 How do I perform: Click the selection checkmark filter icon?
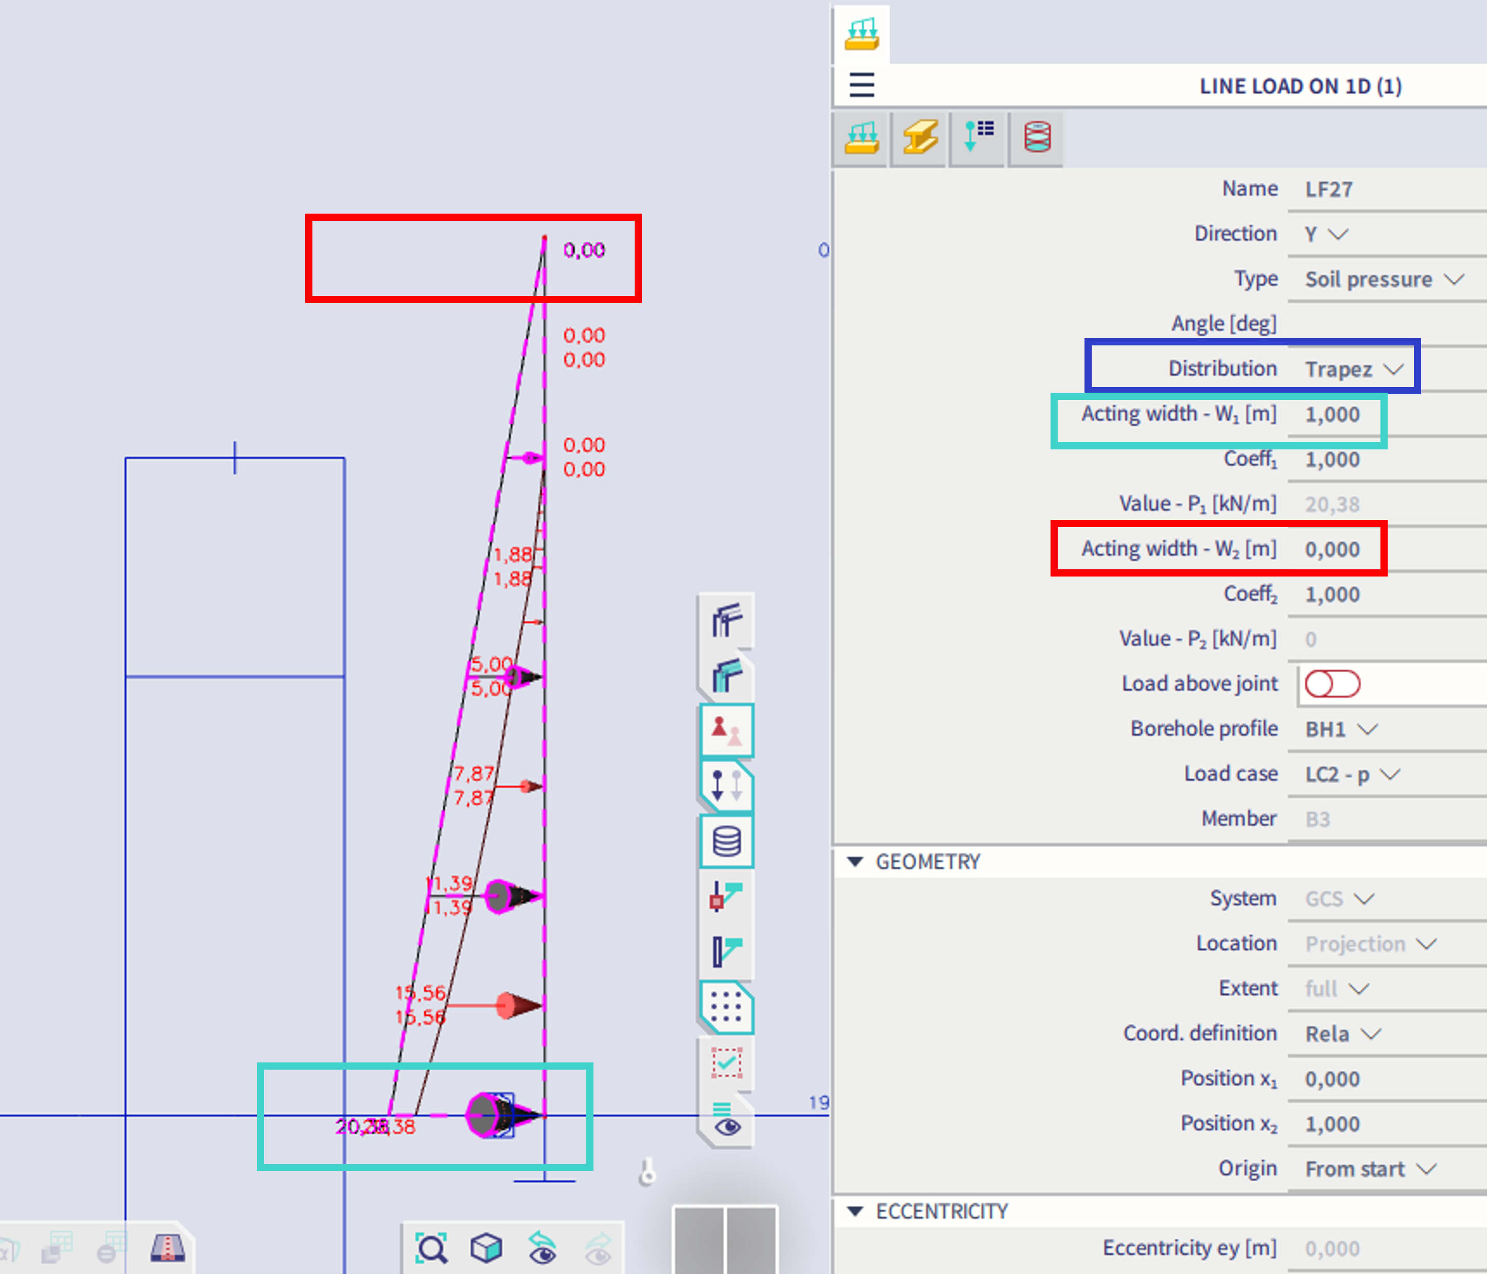[x=726, y=1062]
